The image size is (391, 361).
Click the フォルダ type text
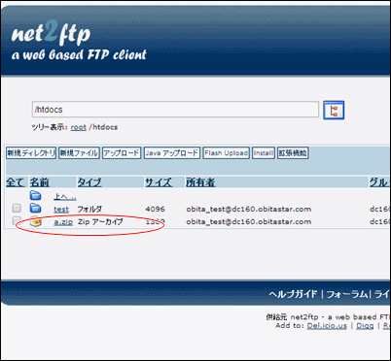tap(89, 209)
